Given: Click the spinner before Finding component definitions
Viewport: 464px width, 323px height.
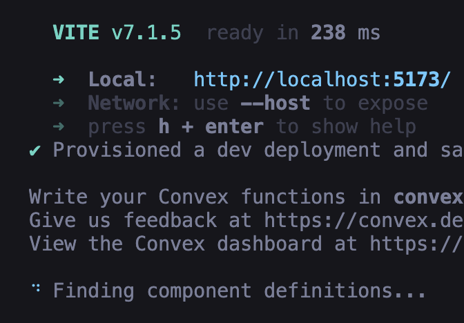Looking at the screenshot, I should [x=36, y=288].
